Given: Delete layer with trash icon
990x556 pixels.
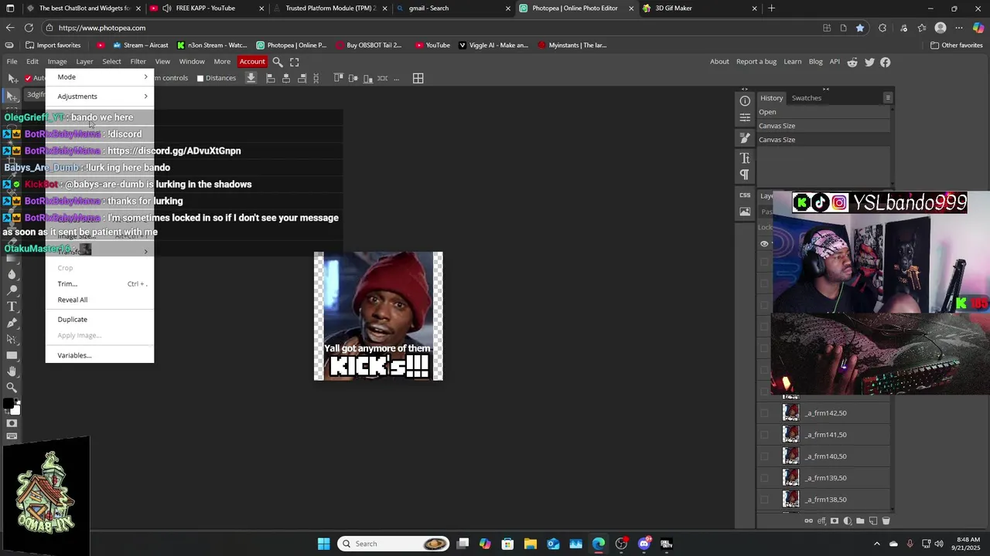Looking at the screenshot, I should pyautogui.click(x=886, y=521).
